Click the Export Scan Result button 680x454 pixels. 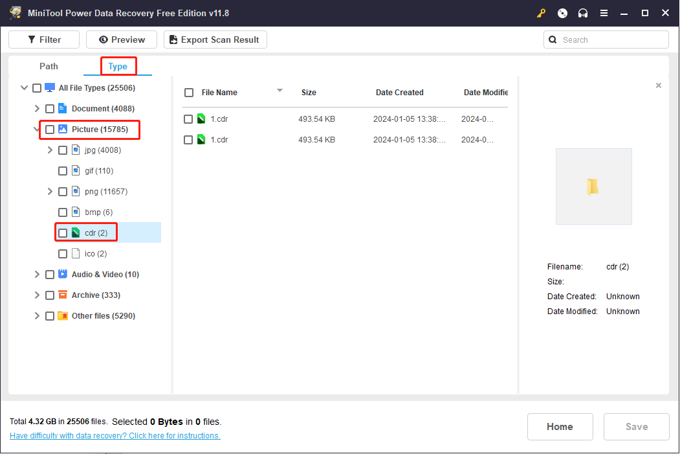coord(215,40)
